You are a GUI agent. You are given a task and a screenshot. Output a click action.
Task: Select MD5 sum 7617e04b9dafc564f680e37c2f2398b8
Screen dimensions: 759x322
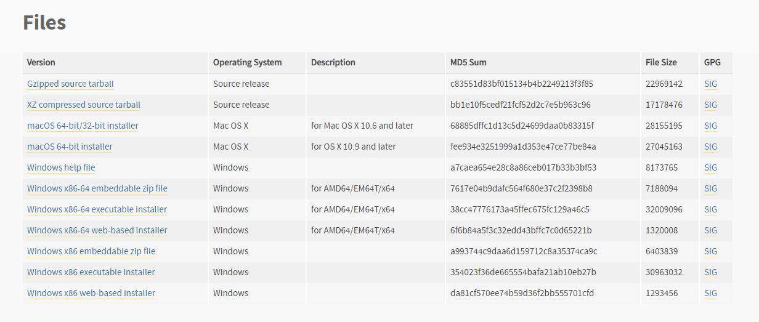(x=521, y=188)
